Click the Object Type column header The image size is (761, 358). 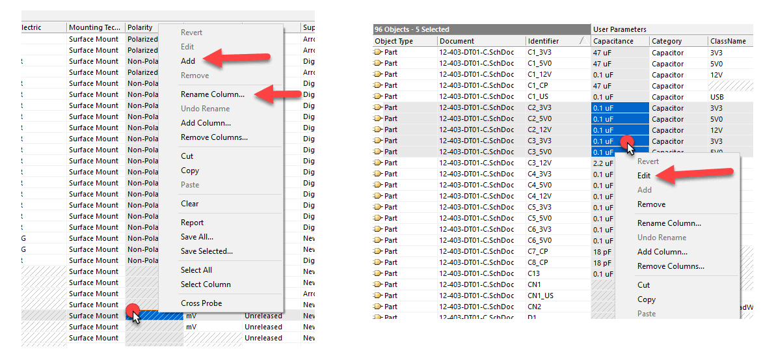point(394,41)
